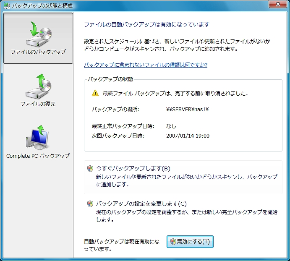Image resolution: width=290 pixels, height=261 pixels.
Task: Click the cancelled backup warning message text
Action: pyautogui.click(x=175, y=94)
